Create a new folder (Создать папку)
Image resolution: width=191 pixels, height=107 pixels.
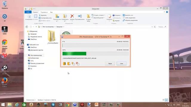[88, 18]
